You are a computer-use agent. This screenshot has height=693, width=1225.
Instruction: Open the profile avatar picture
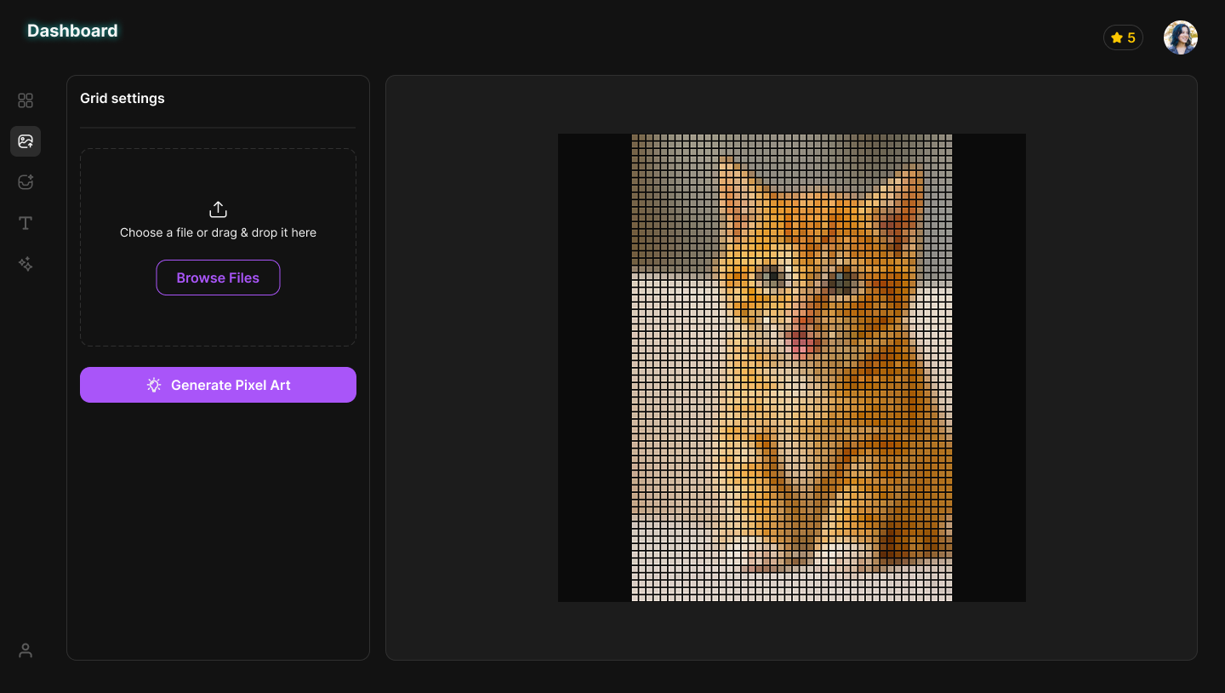(x=1181, y=37)
